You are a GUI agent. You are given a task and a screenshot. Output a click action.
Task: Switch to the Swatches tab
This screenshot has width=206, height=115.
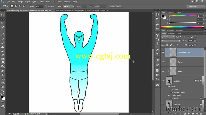tap(171, 12)
